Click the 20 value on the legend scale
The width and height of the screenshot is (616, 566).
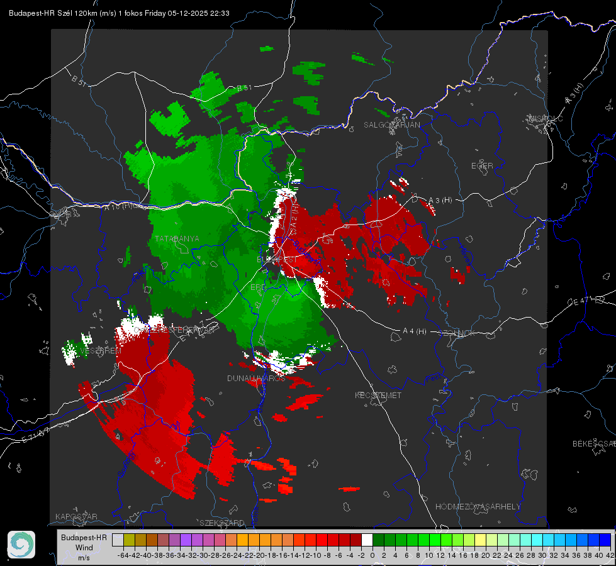(486, 555)
